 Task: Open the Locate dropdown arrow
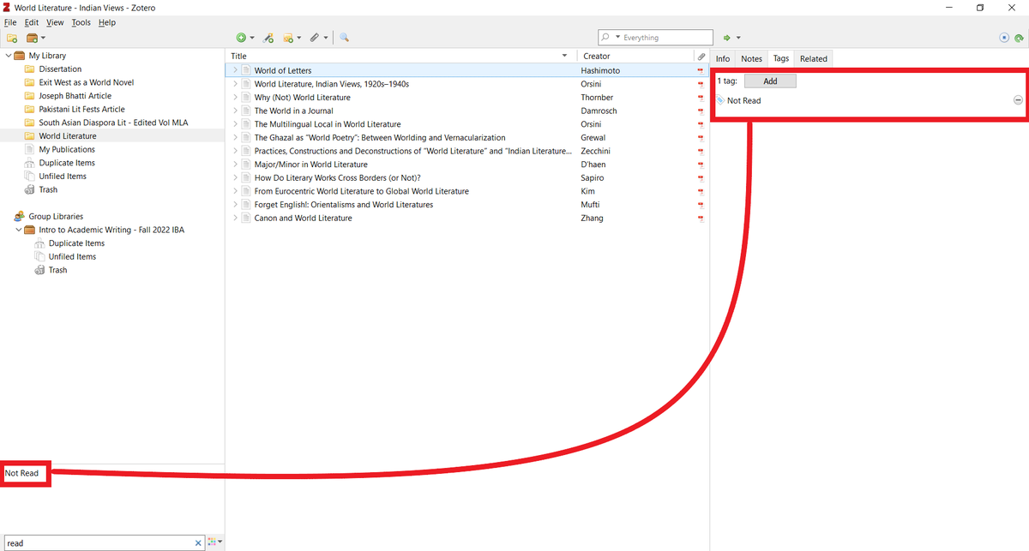coord(738,38)
